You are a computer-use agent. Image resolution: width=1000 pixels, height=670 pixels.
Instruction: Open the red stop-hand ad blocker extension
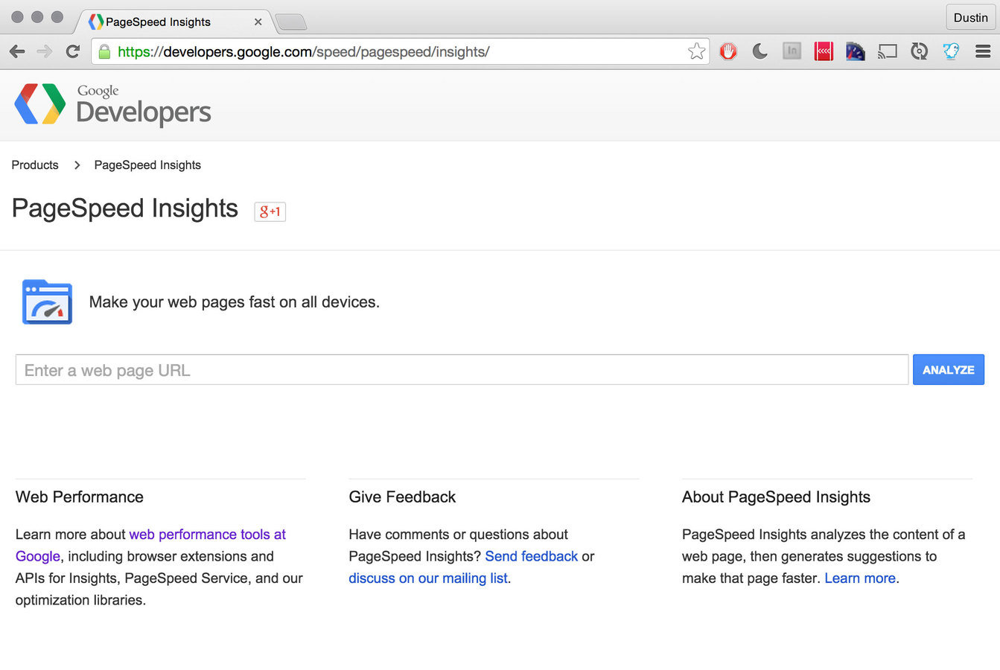tap(728, 51)
